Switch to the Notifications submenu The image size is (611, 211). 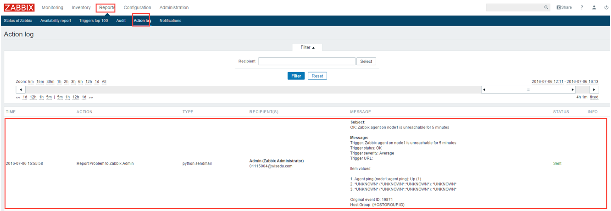tap(170, 21)
